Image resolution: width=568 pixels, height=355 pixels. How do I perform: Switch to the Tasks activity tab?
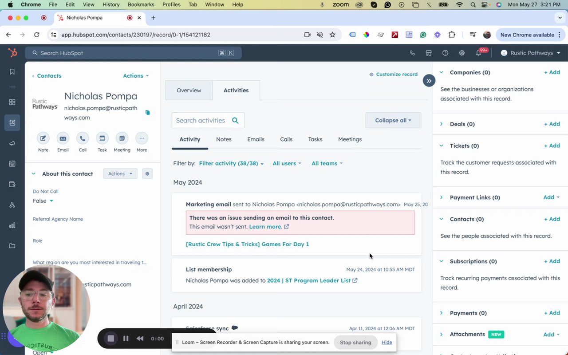point(315,139)
